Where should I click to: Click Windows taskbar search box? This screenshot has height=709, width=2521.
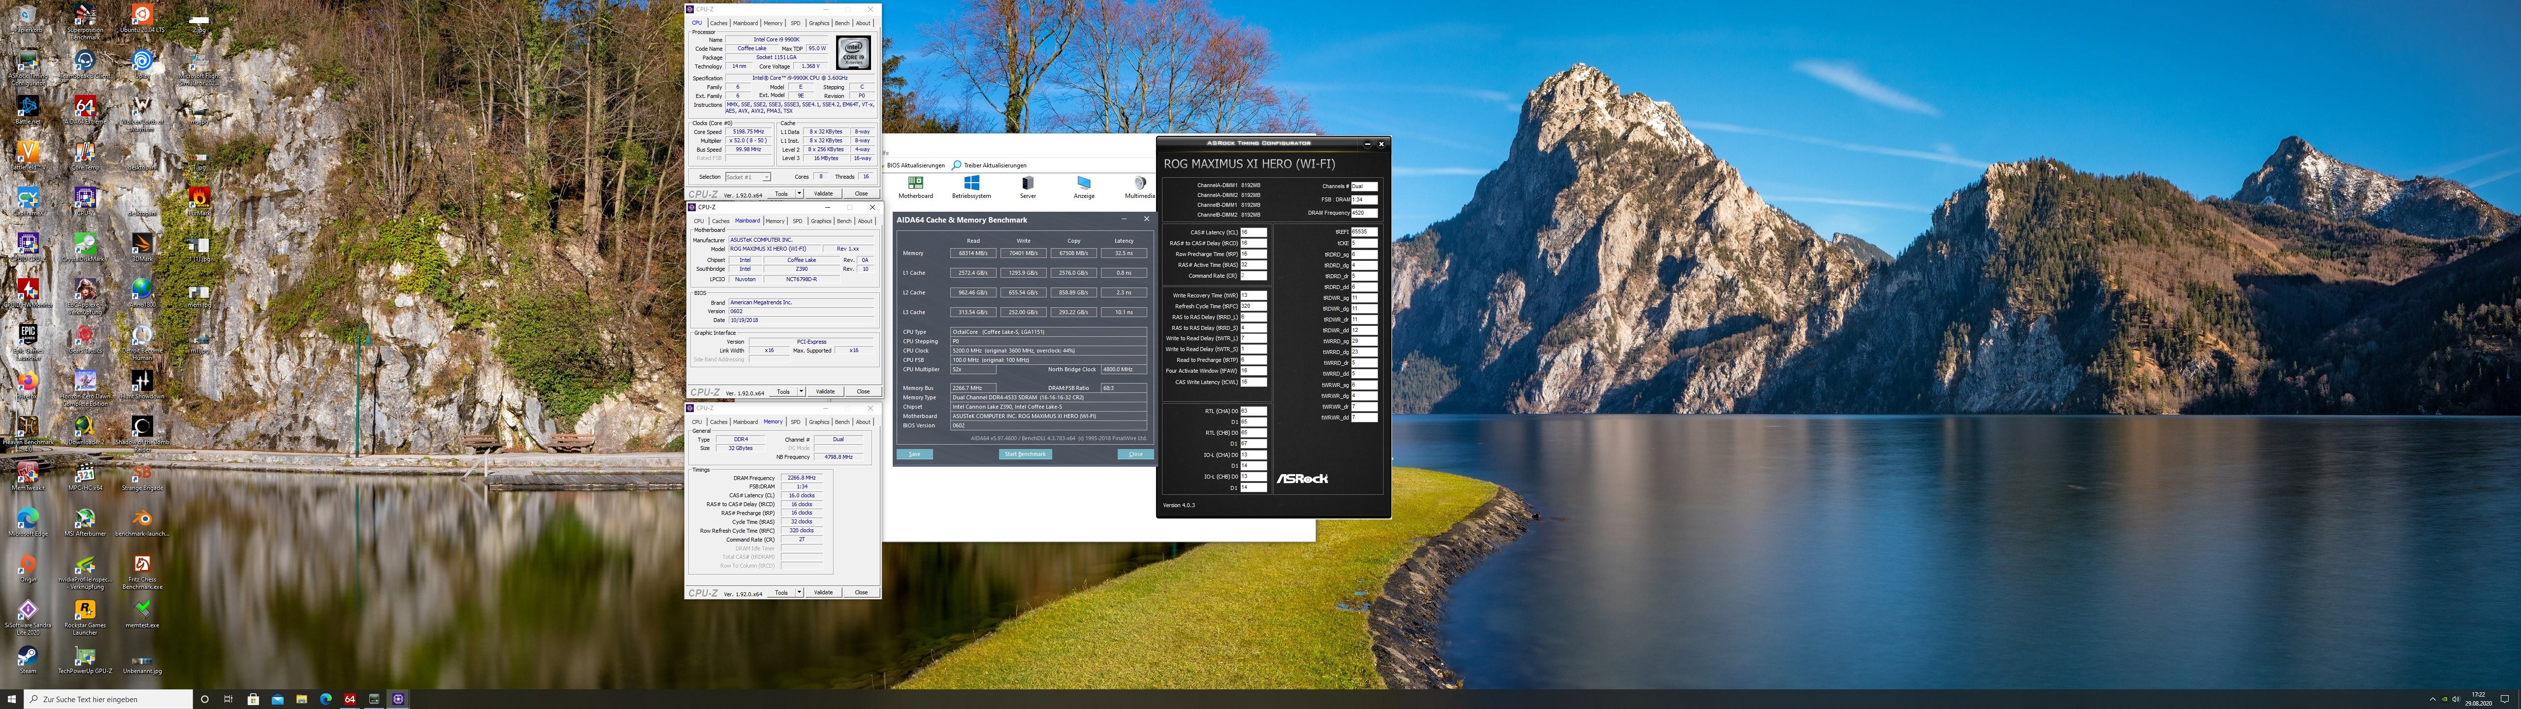coord(108,699)
